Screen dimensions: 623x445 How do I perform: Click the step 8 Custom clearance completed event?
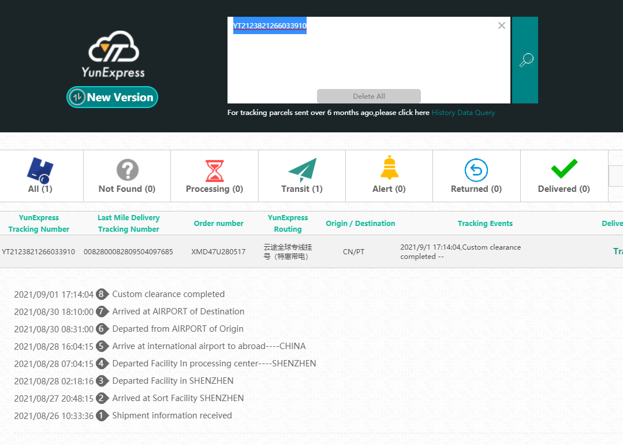168,294
